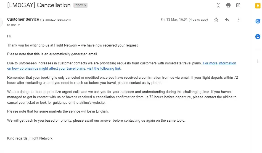Viewport: 262px width, 153px height.
Task: Click the 'to me' recipient text
Action: (12, 25)
